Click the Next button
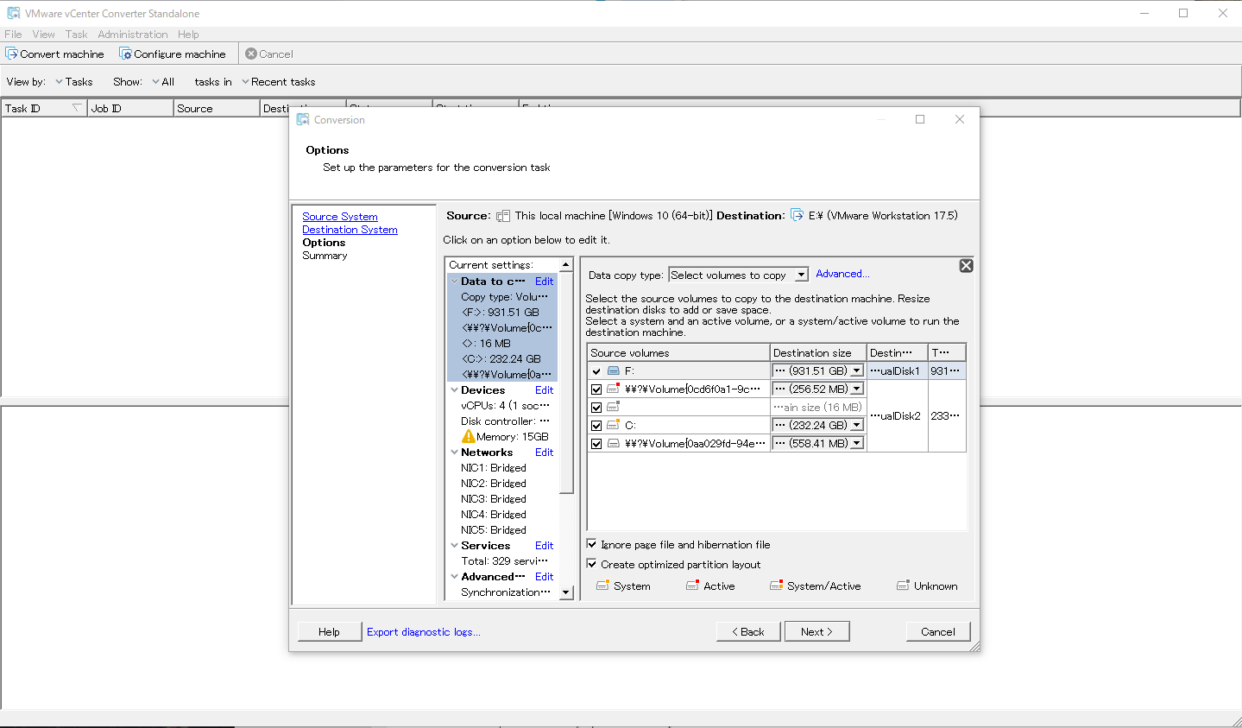Image resolution: width=1242 pixels, height=728 pixels. (x=816, y=632)
